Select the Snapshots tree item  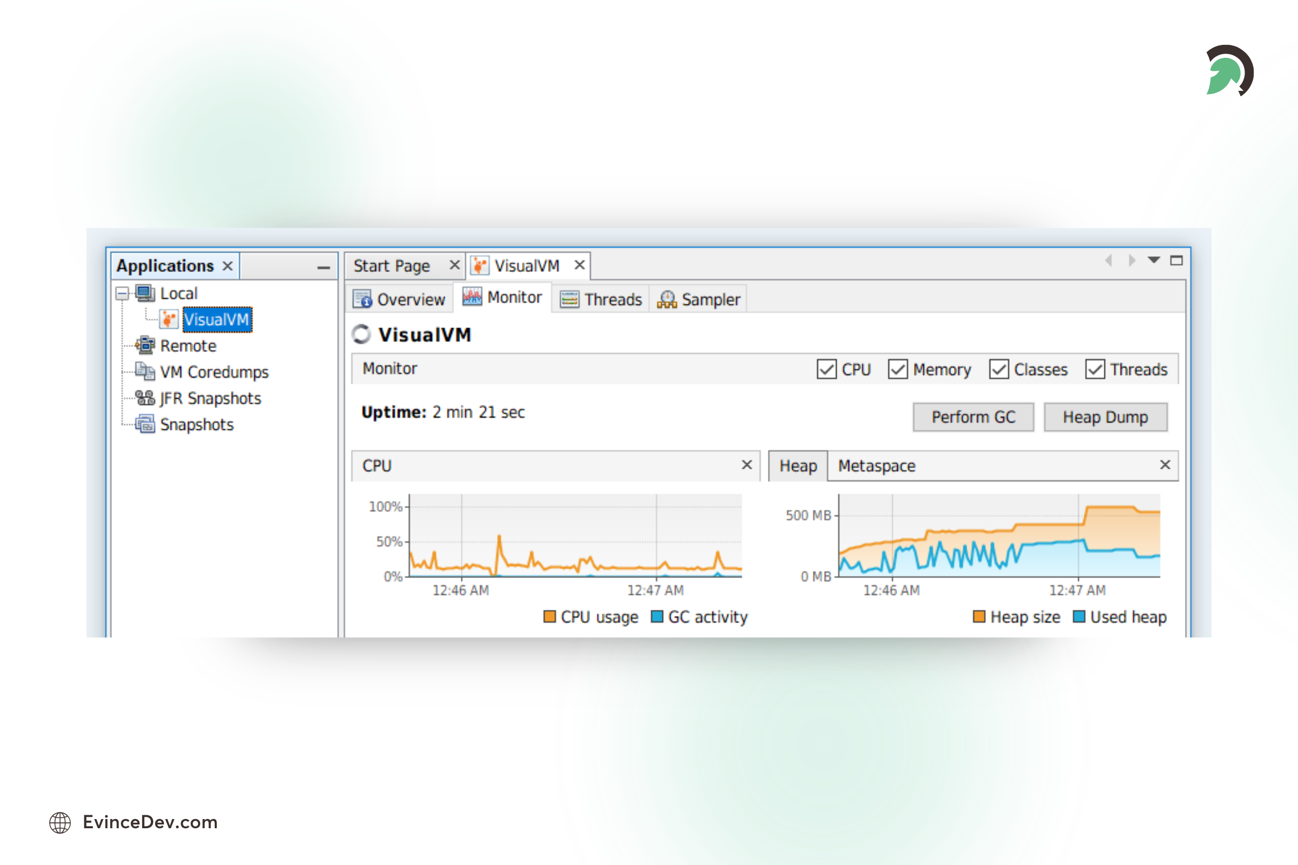(x=197, y=425)
